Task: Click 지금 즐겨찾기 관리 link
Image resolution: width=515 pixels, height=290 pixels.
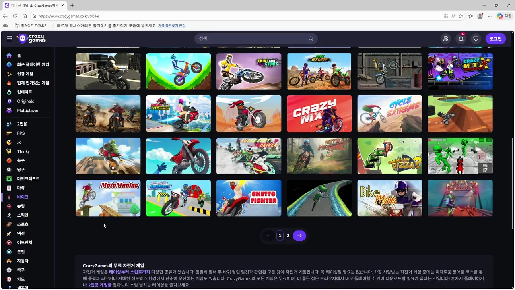Action: (x=172, y=25)
